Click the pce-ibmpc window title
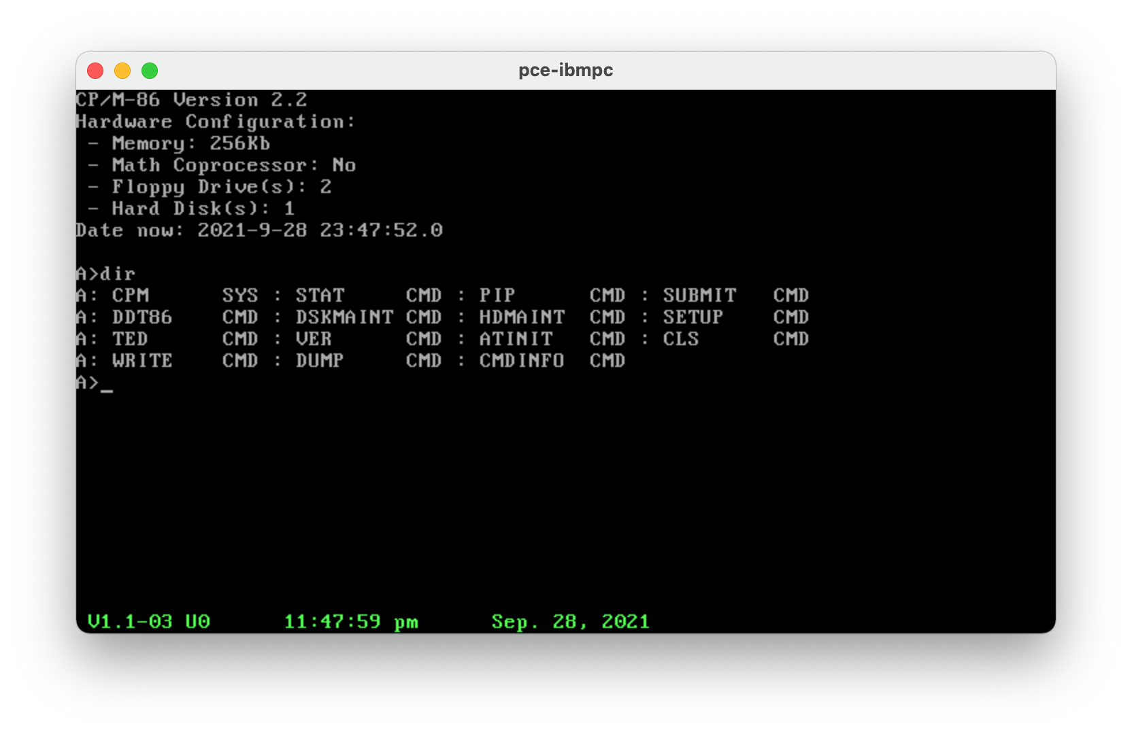The height and width of the screenshot is (734, 1132). click(x=565, y=70)
